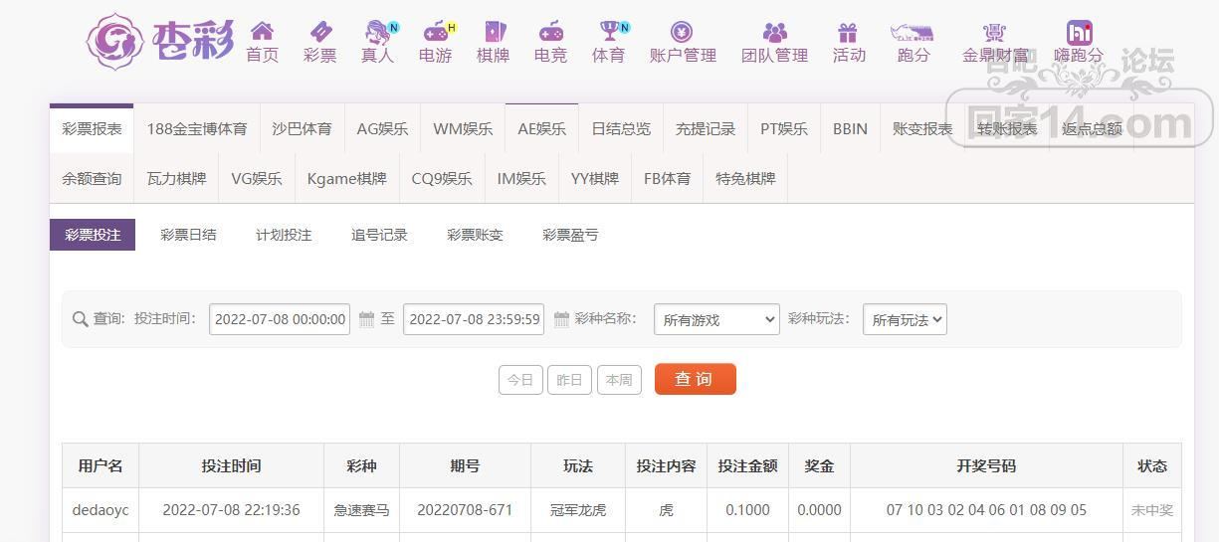This screenshot has height=542, width=1219.
Task: Expand the 彩种玩法 所有玩法 dropdown
Action: (x=905, y=319)
